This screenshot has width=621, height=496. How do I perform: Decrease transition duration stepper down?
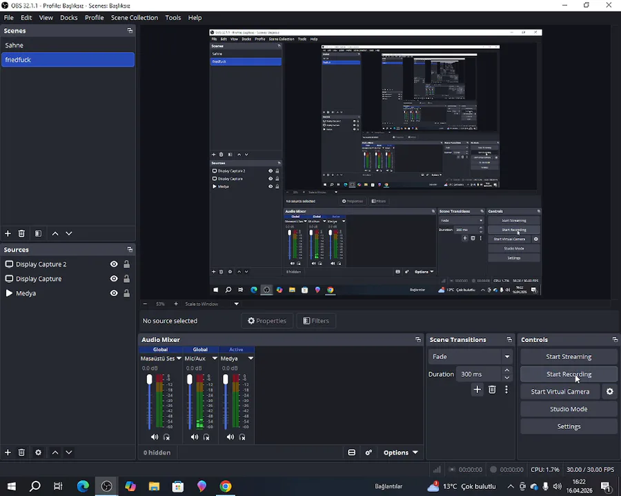point(507,377)
